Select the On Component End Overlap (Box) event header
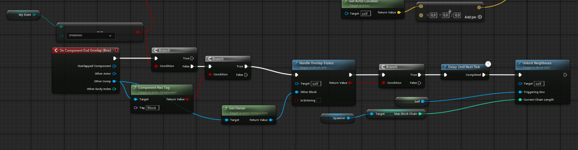The height and width of the screenshot is (150, 578). pos(85,50)
